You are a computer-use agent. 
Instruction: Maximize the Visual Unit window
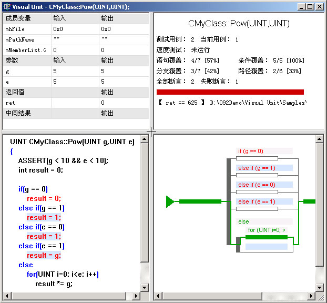click(310, 7)
